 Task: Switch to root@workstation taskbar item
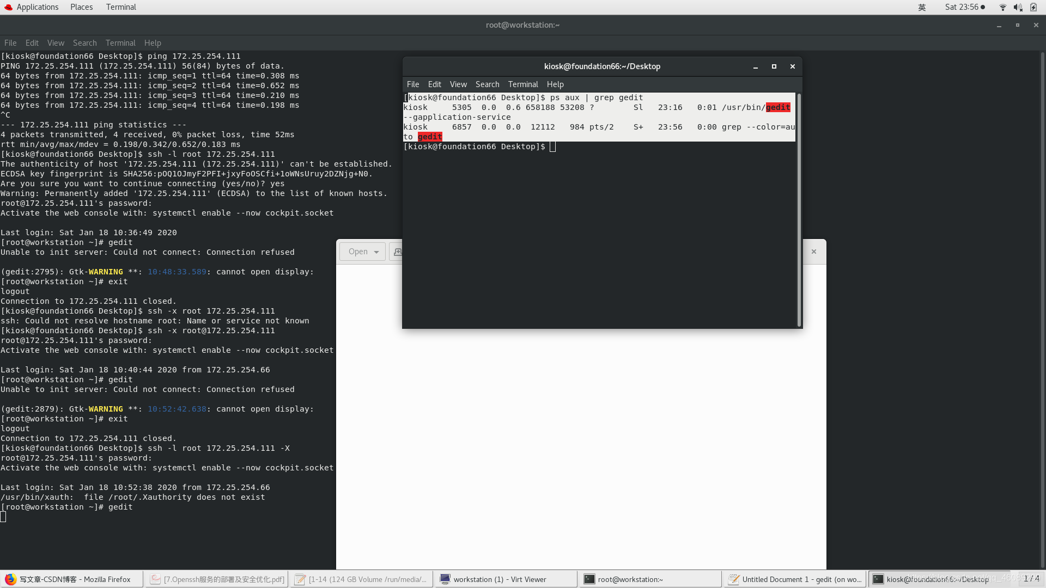[x=651, y=579]
